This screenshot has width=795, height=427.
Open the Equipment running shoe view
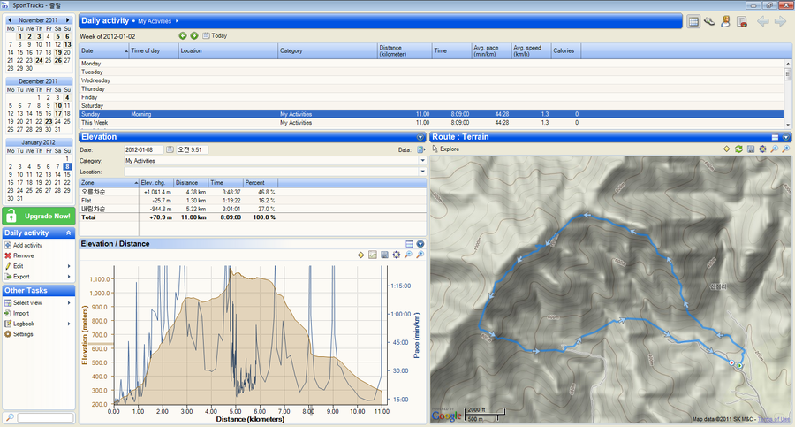tap(709, 21)
